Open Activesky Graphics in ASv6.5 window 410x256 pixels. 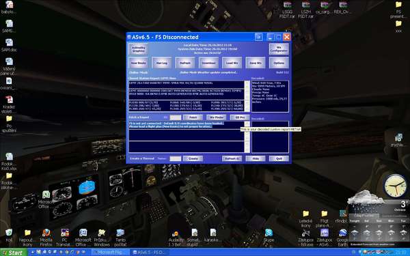[138, 49]
